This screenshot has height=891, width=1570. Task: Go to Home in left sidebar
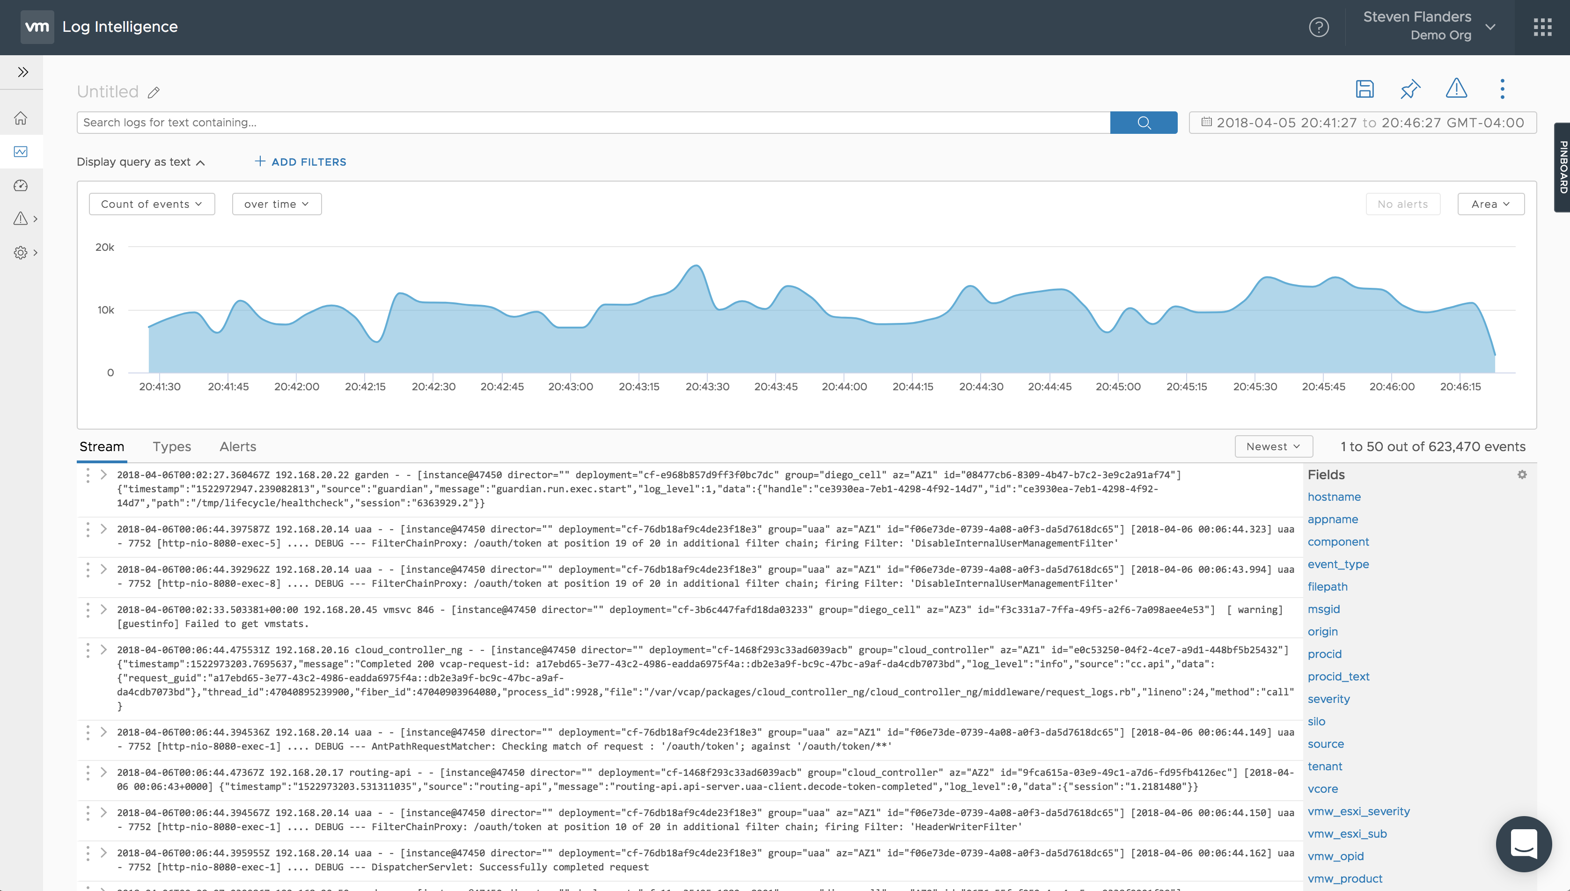pyautogui.click(x=21, y=118)
